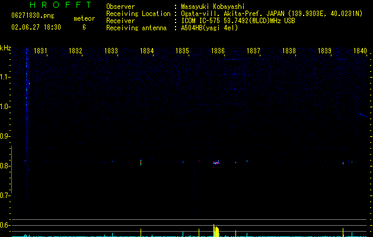Click the Ogata-vill. Akita-Pref. JAPAN location text
Image resolution: width=373 pixels, height=237 pixels.
[272, 14]
